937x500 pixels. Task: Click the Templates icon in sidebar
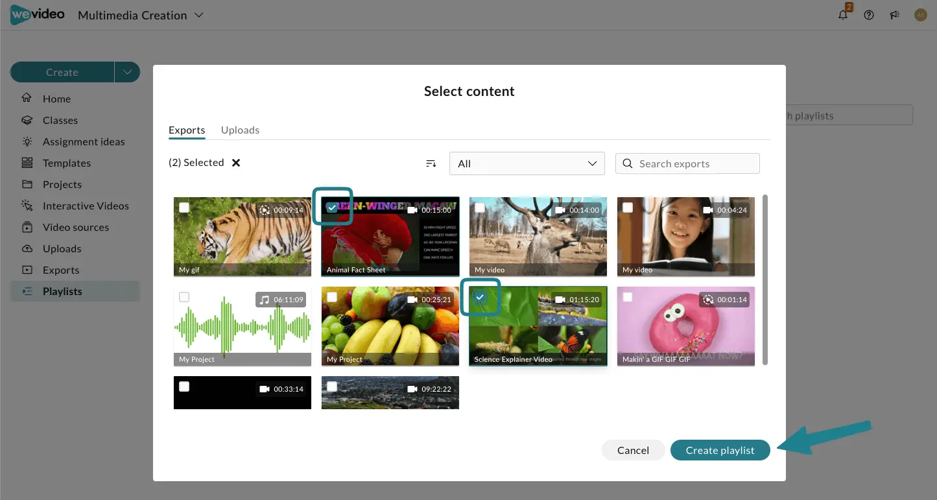coord(27,163)
